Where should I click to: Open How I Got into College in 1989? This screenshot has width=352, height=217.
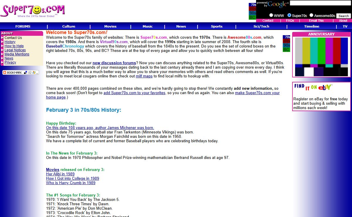click(72, 179)
